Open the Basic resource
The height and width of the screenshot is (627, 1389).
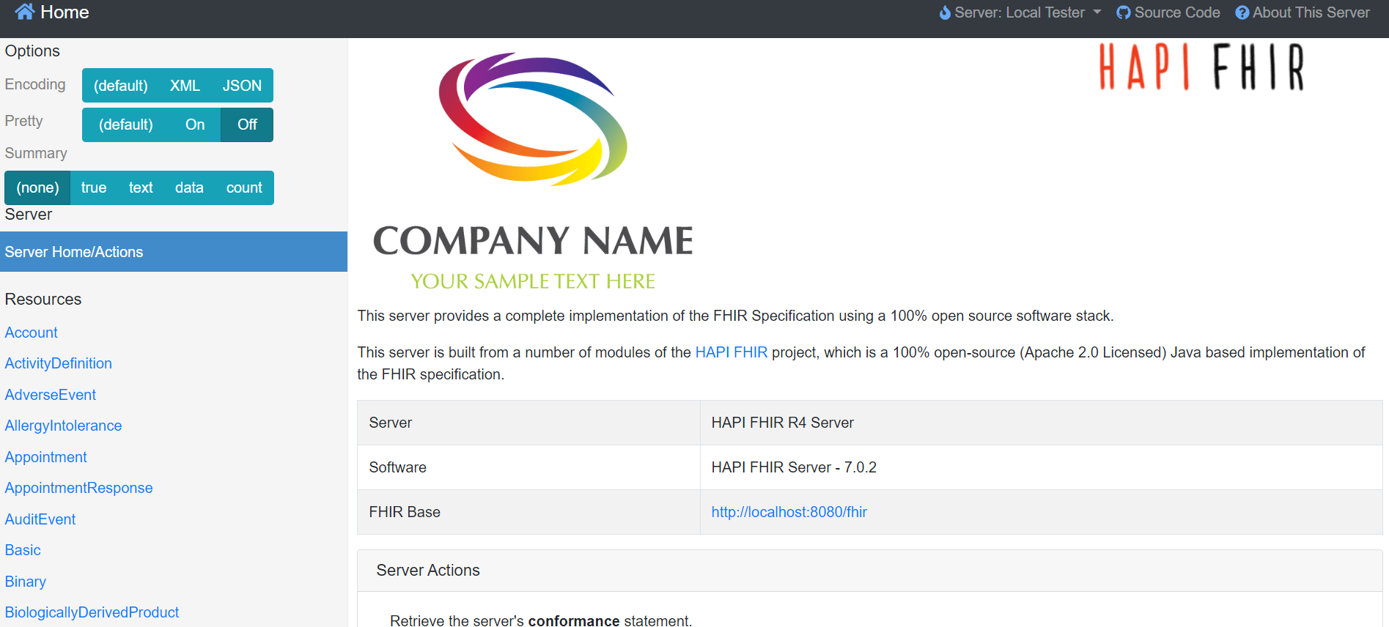[23, 550]
